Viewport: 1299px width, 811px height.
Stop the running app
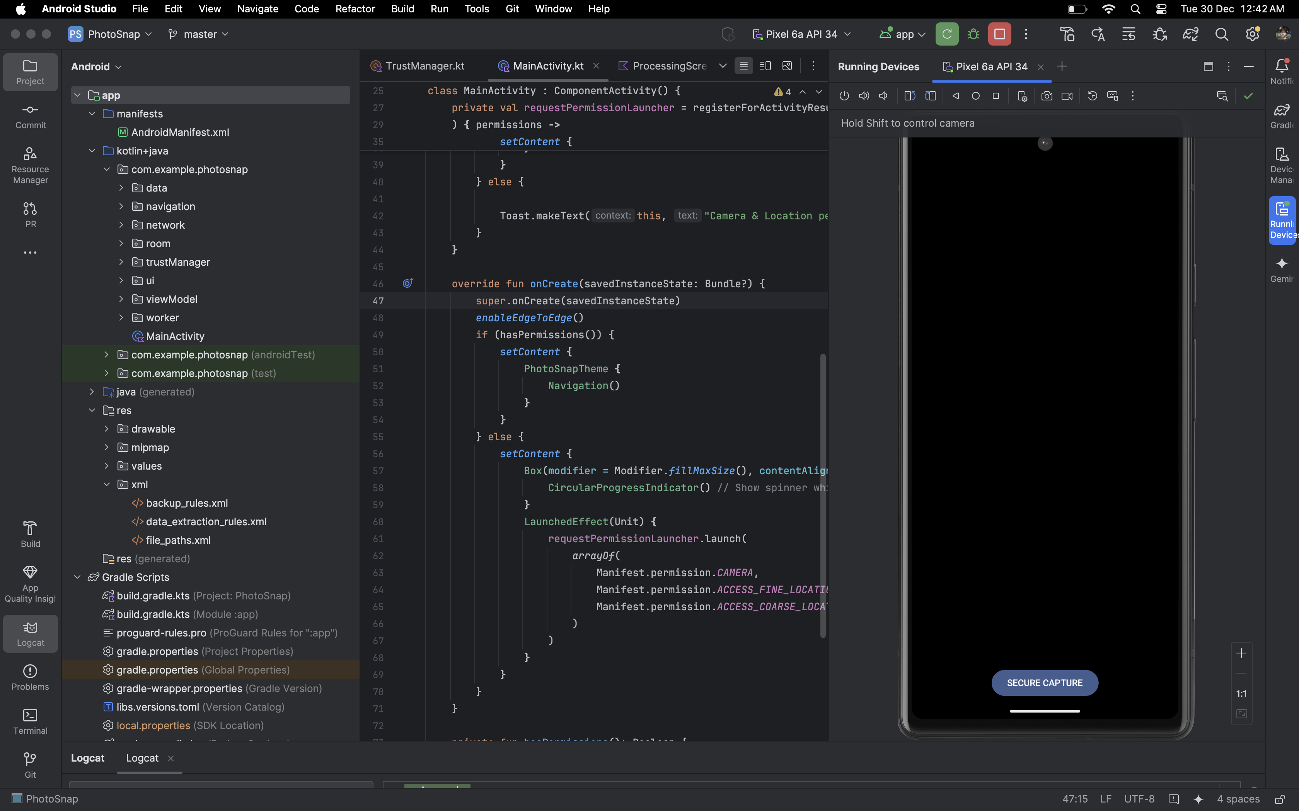pos(999,34)
